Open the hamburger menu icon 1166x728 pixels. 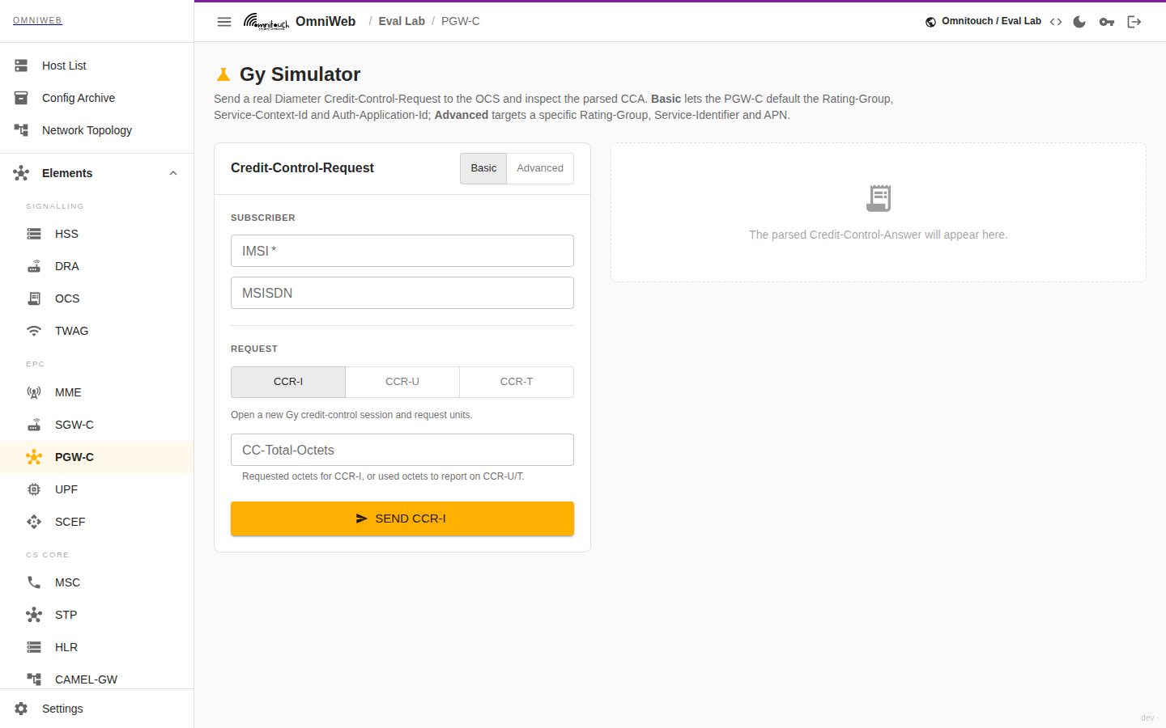click(x=224, y=22)
